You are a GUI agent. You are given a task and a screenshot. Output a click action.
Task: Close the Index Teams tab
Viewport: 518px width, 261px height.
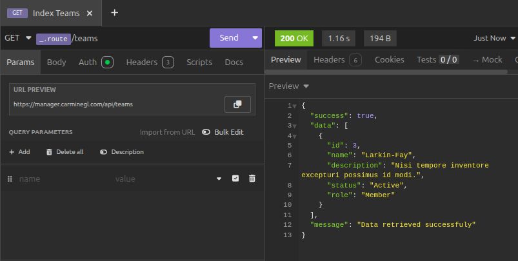89,13
